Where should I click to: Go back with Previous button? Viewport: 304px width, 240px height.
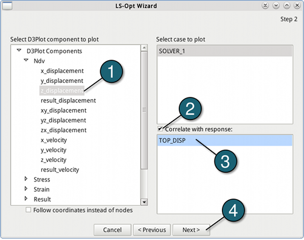click(x=152, y=230)
